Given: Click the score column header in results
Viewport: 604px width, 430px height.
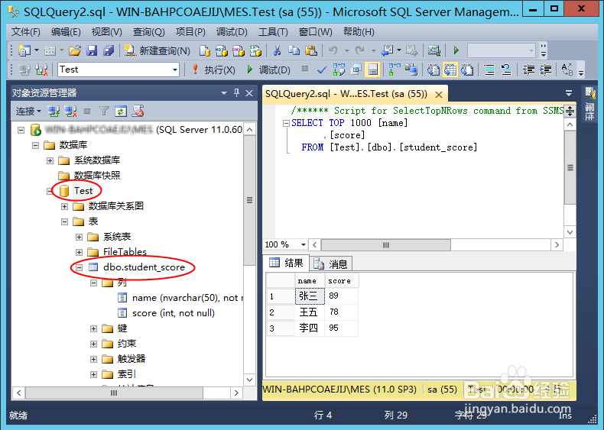Looking at the screenshot, I should tap(342, 280).
